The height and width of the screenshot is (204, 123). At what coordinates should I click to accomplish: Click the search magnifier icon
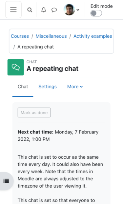coord(30,10)
